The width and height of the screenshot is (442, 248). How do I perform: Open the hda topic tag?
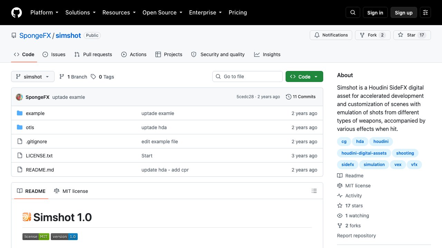pyautogui.click(x=360, y=142)
